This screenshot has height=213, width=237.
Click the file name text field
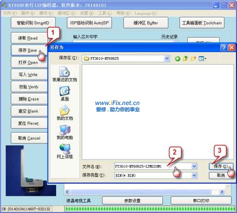click(153, 166)
